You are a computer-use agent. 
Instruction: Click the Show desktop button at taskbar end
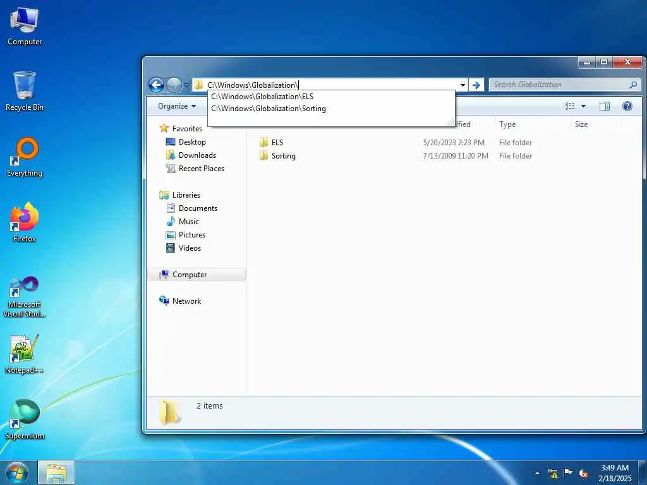click(x=643, y=472)
